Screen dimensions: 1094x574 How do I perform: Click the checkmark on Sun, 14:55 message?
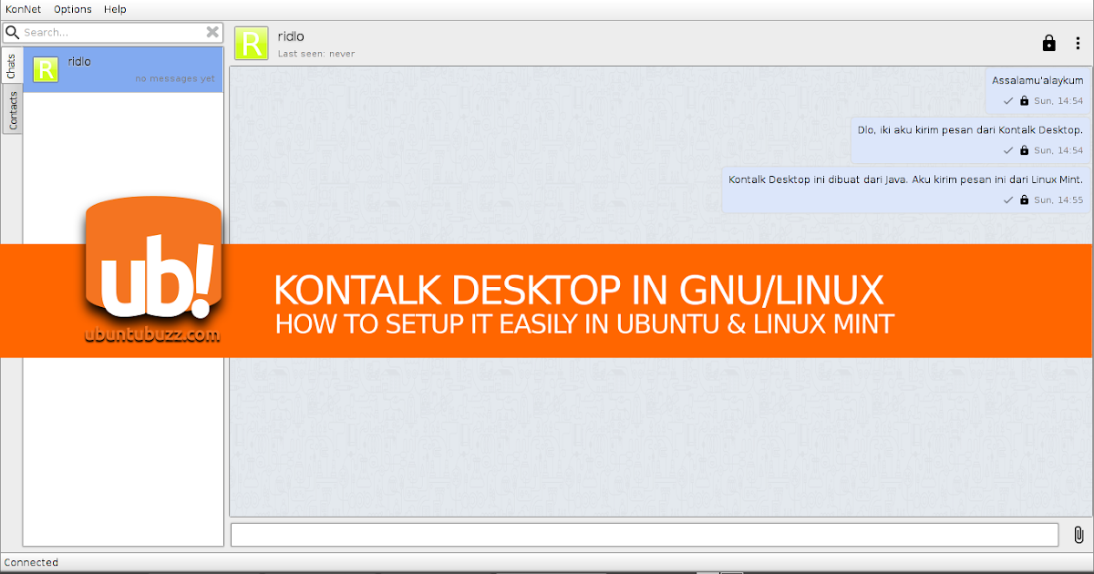click(1008, 200)
